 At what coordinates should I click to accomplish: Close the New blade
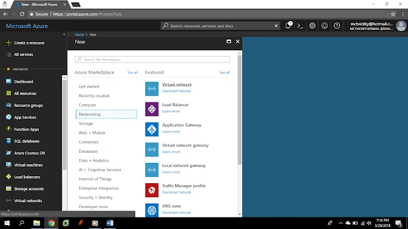point(238,41)
